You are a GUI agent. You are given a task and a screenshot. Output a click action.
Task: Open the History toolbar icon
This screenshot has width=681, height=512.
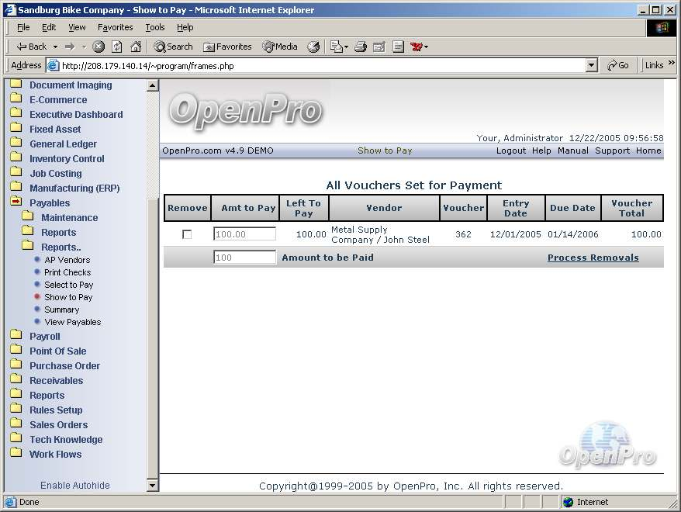(313, 47)
